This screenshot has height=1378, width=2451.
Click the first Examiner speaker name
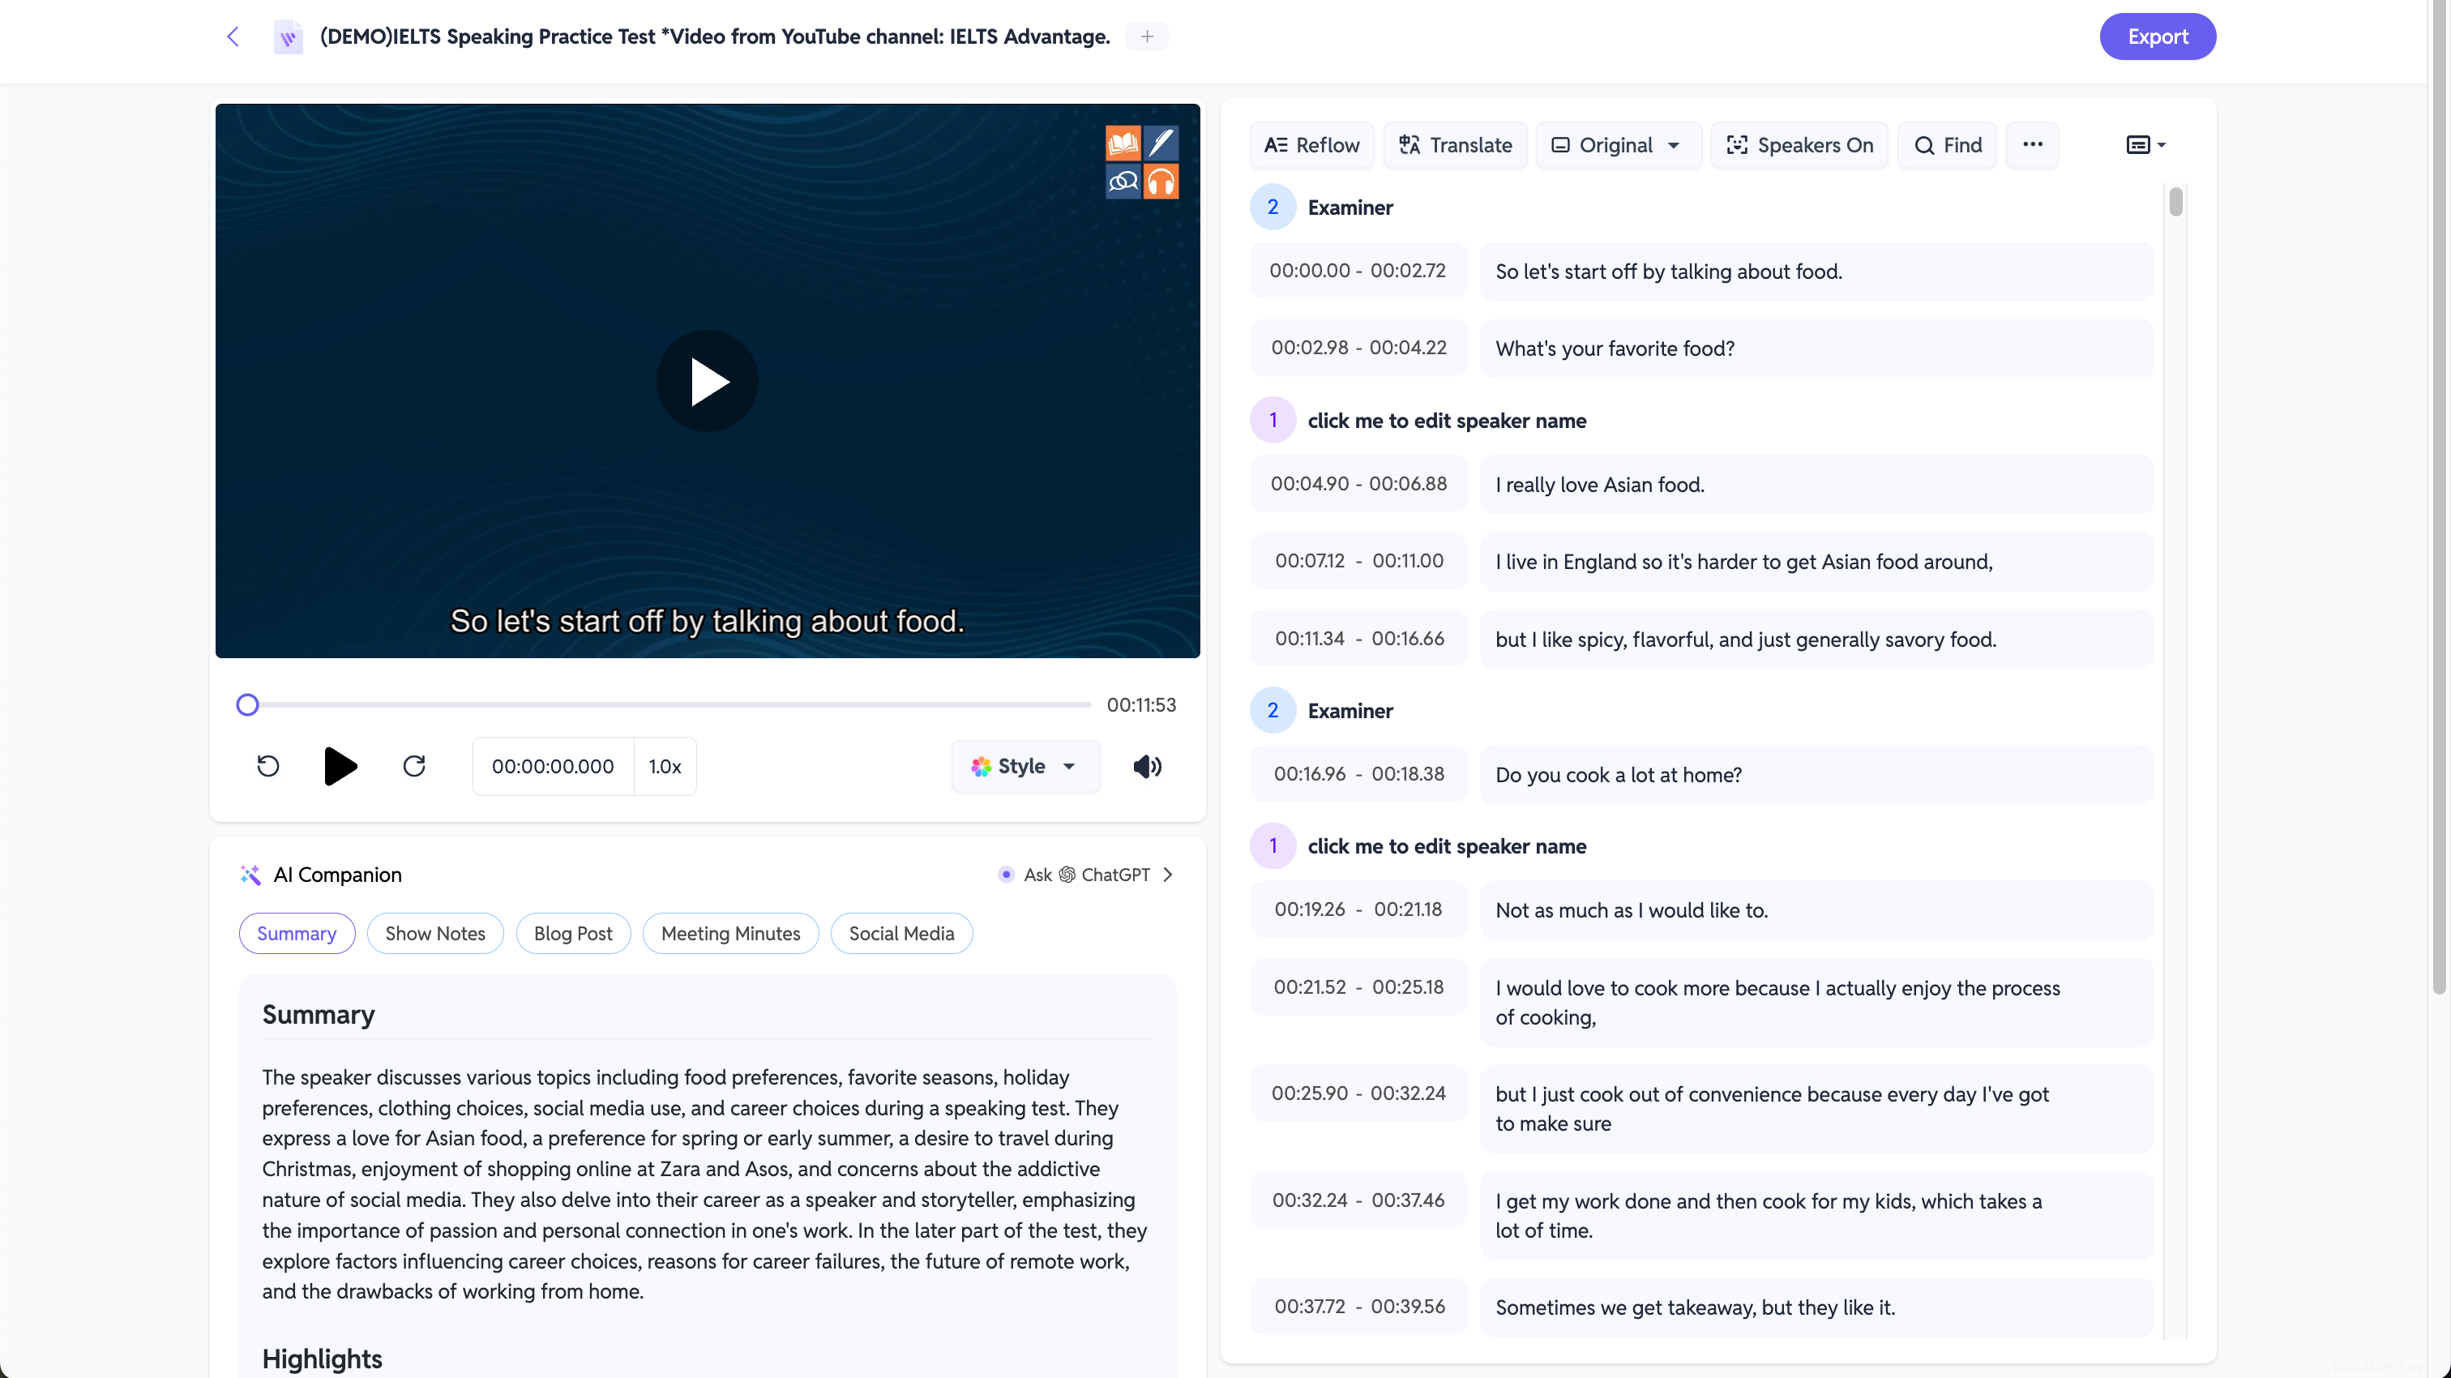point(1350,208)
